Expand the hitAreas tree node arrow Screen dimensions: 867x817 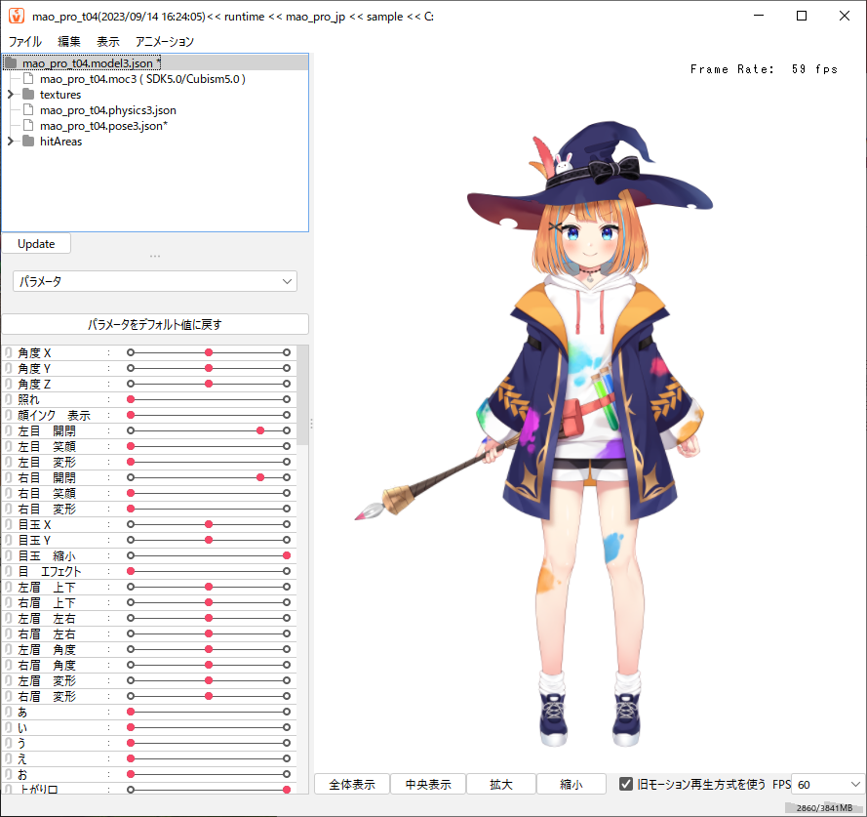tap(11, 142)
